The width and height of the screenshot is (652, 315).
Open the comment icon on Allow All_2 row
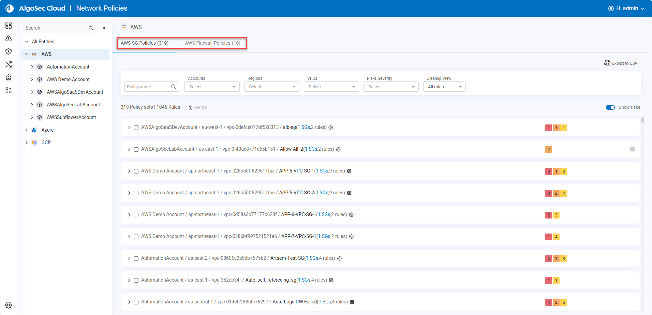633,149
